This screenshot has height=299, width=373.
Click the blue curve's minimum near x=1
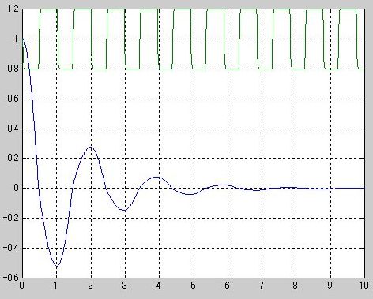56,267
